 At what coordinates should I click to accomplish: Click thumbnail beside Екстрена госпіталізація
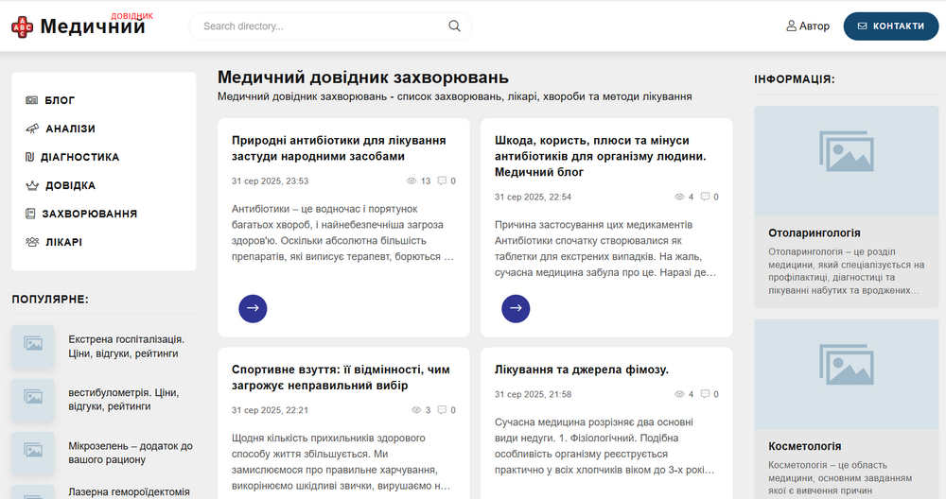pyautogui.click(x=33, y=347)
